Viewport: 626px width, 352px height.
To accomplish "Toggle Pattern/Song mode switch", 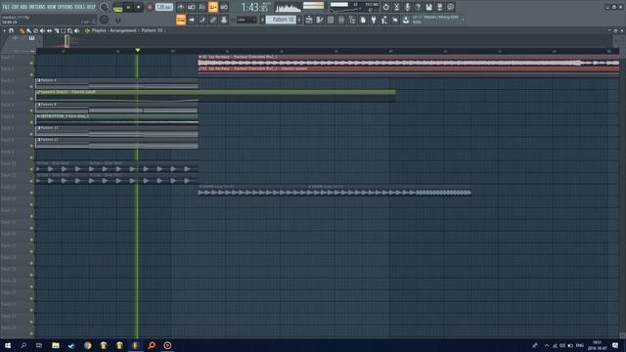I will tap(117, 8).
